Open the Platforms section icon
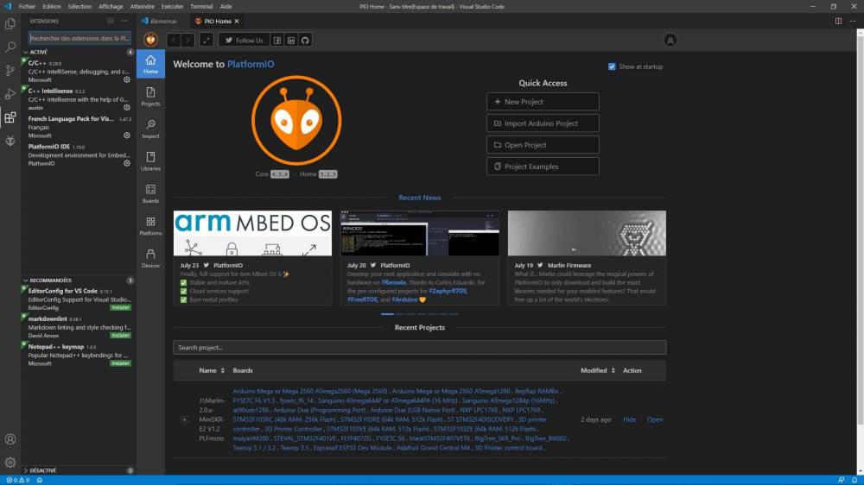The image size is (864, 485). [x=150, y=226]
